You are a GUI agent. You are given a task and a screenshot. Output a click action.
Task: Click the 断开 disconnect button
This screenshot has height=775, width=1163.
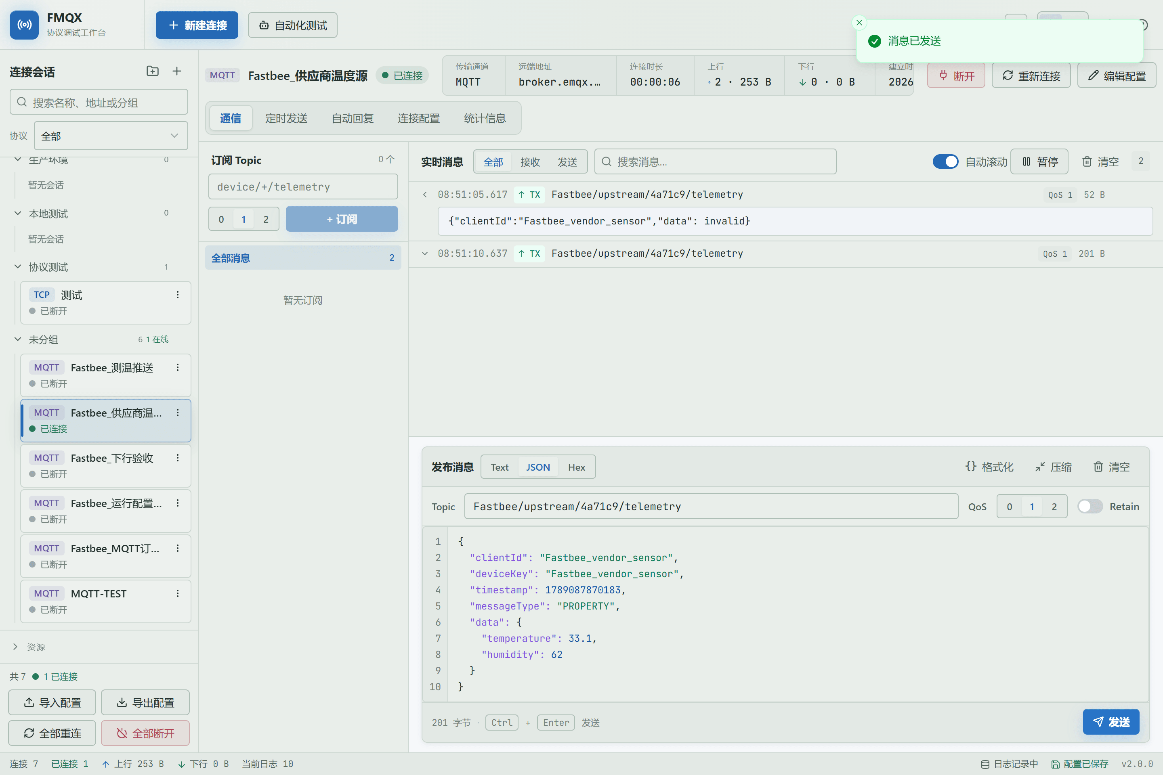[x=956, y=75]
